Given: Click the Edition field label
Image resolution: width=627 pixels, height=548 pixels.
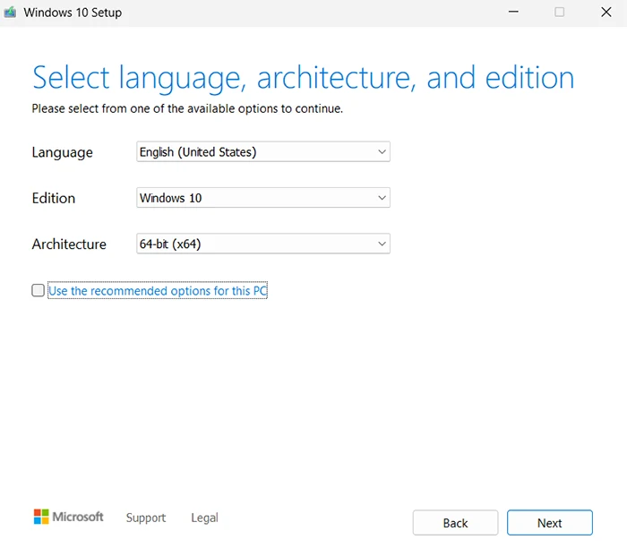Looking at the screenshot, I should point(54,198).
